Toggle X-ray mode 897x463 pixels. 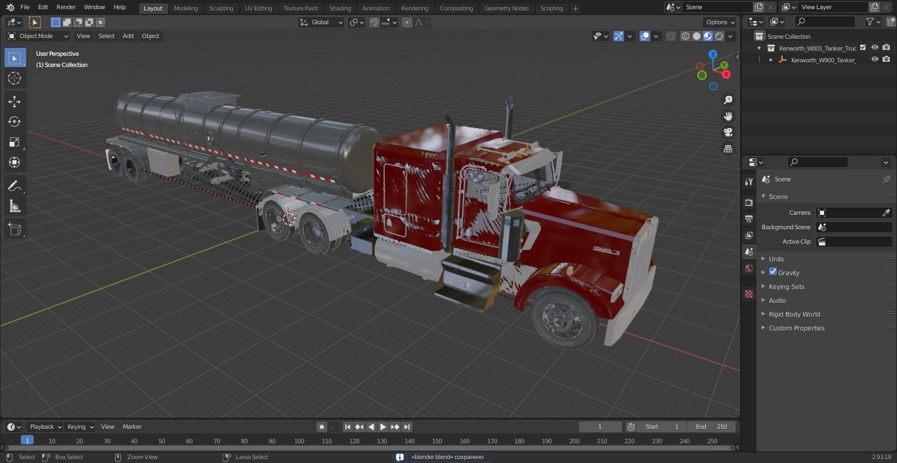(x=670, y=36)
